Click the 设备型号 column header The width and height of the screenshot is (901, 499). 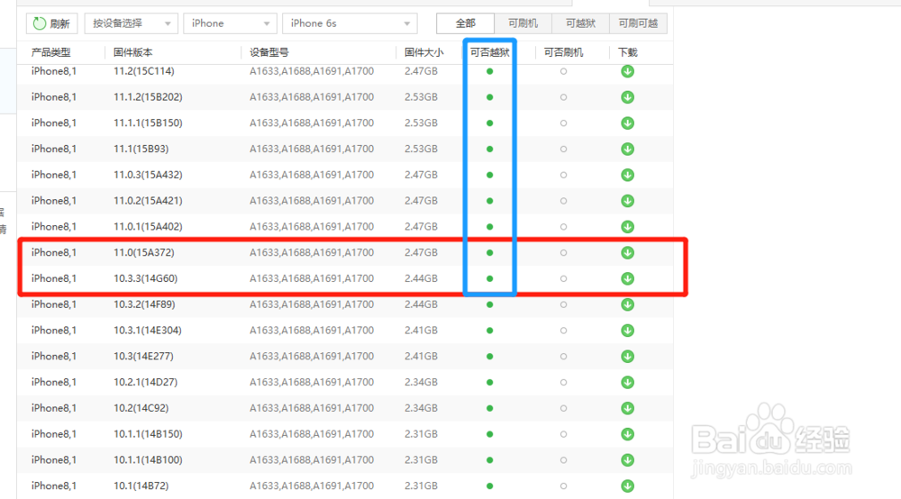[x=268, y=52]
